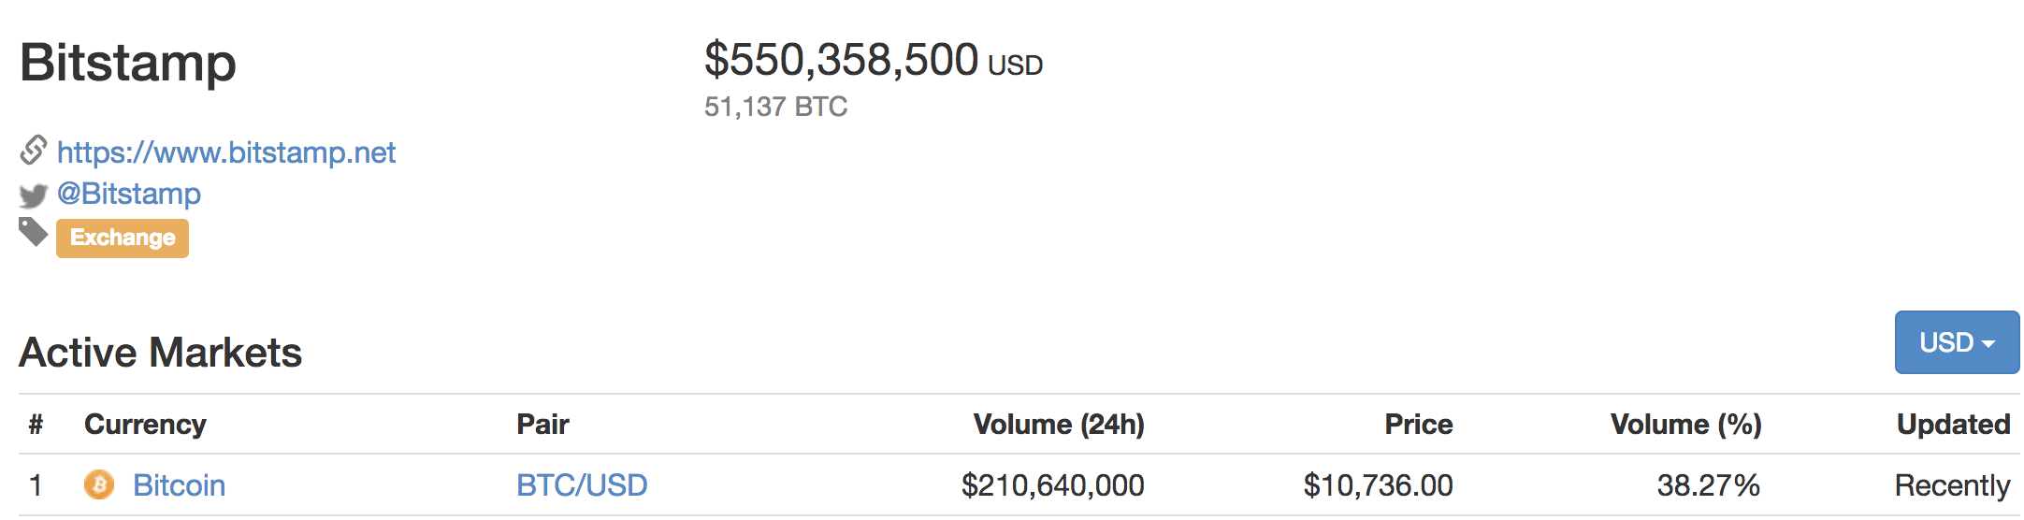Sort markets by Currency column header

(x=145, y=425)
